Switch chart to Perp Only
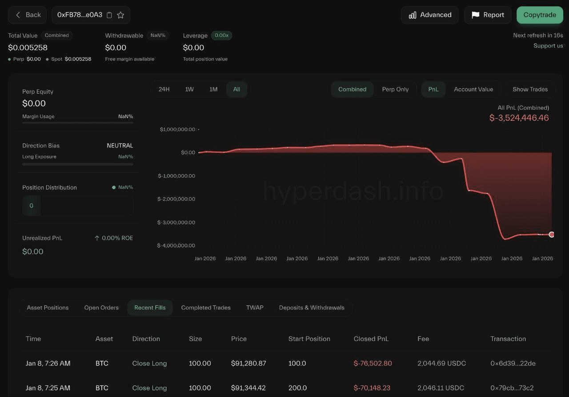Viewport: 569px width, 397px height. 395,89
